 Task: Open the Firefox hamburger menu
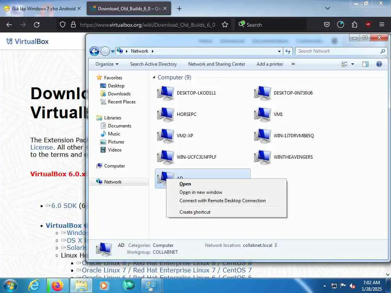pyautogui.click(x=381, y=24)
